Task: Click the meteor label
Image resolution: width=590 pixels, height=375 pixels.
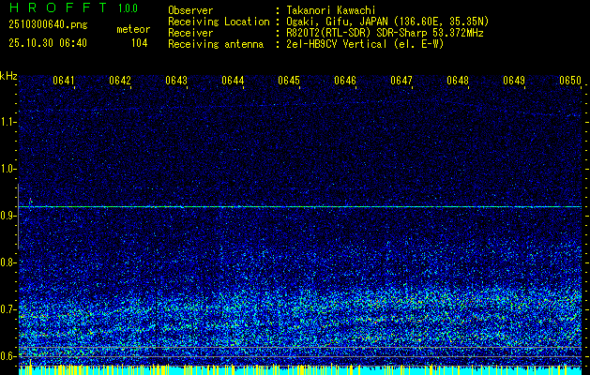Action: (x=133, y=29)
